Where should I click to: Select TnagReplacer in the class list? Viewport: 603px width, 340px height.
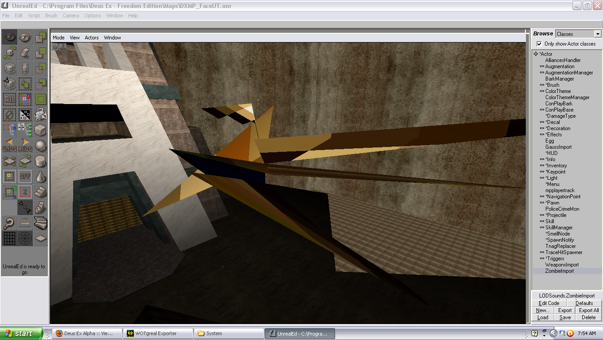(560, 246)
